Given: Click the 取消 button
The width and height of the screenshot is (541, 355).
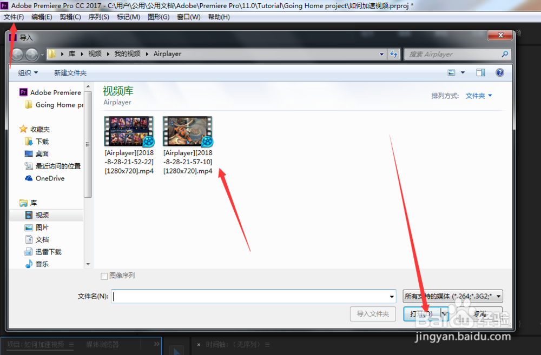Looking at the screenshot, I should 479,313.
